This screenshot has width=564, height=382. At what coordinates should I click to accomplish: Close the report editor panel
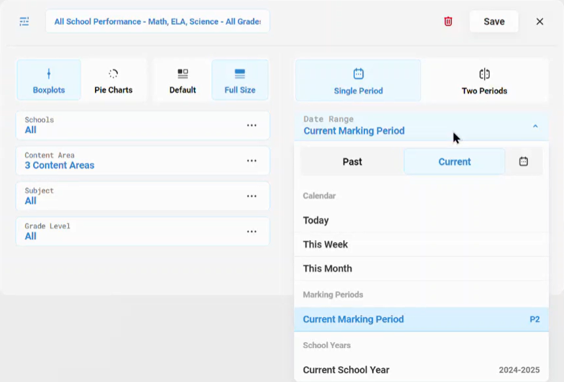click(x=540, y=22)
